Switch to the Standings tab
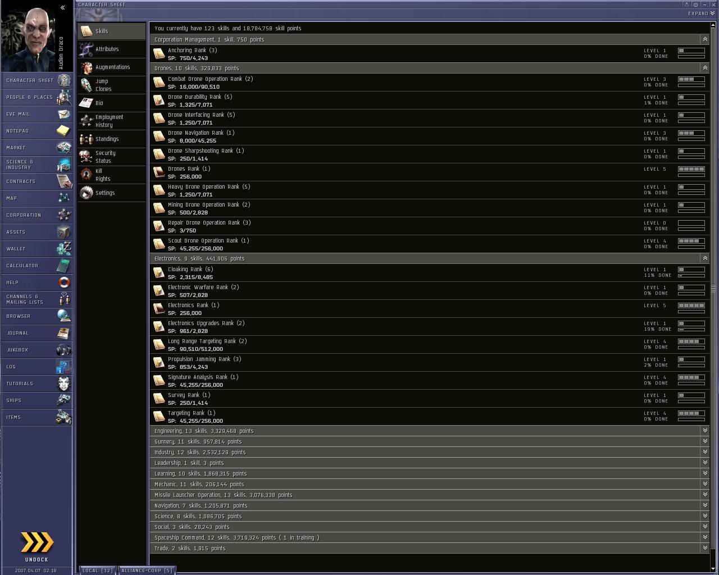Image resolution: width=719 pixels, height=575 pixels. pos(112,139)
